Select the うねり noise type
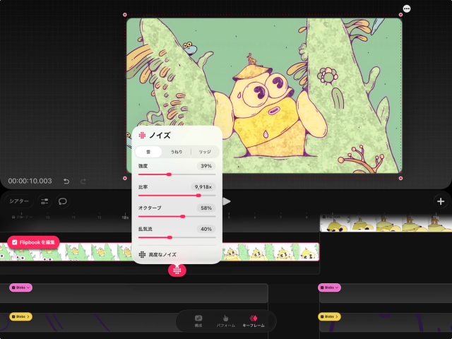Image resolution: width=452 pixels, height=339 pixels. [x=177, y=152]
